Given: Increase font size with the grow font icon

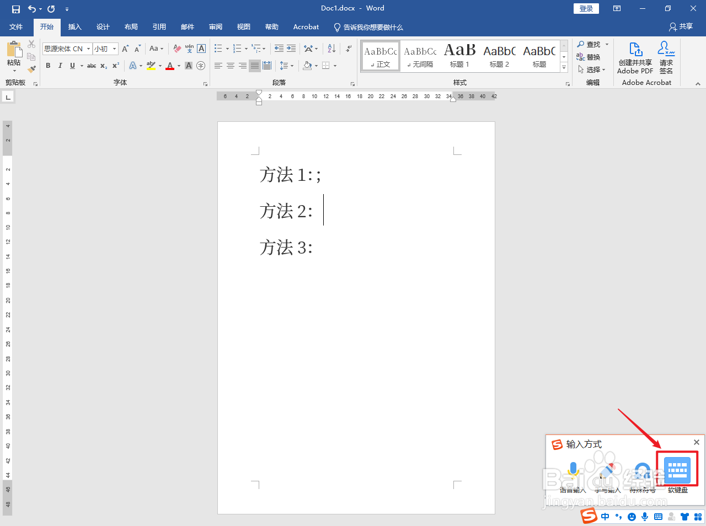Looking at the screenshot, I should (x=125, y=49).
